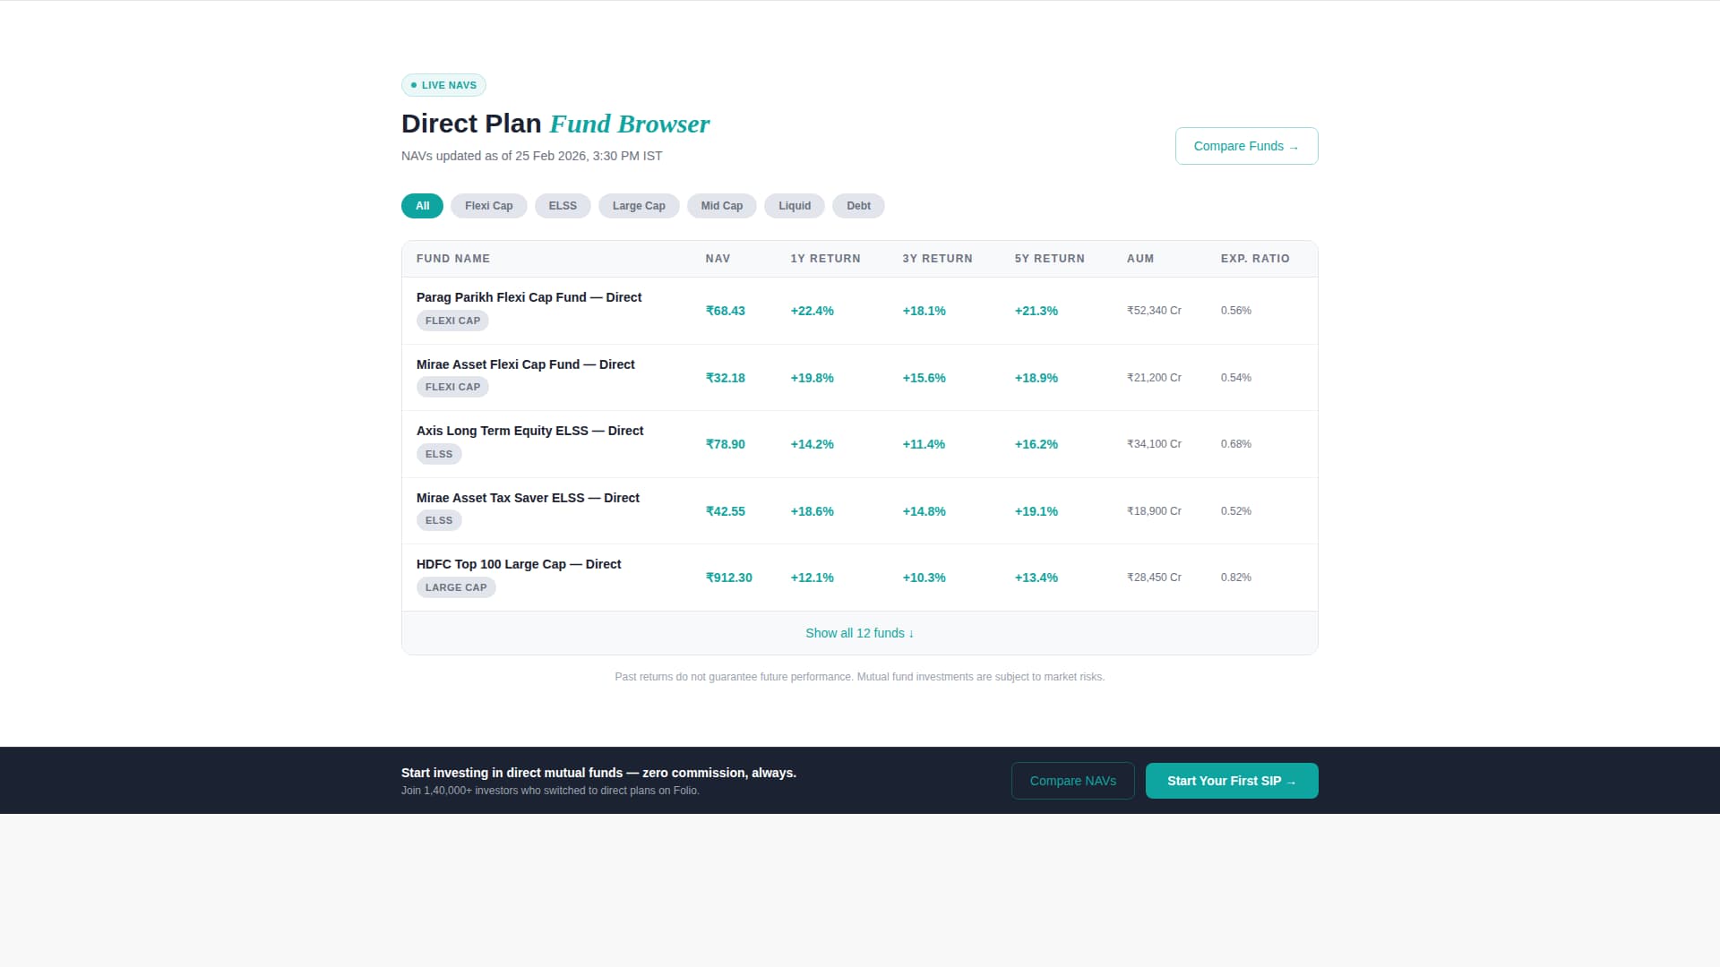Click AUM value ₹21,200 Cr
The width and height of the screenshot is (1720, 967).
(x=1154, y=378)
